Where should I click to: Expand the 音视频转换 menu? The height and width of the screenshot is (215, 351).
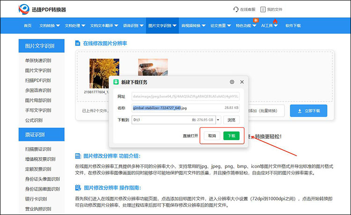tap(193, 26)
